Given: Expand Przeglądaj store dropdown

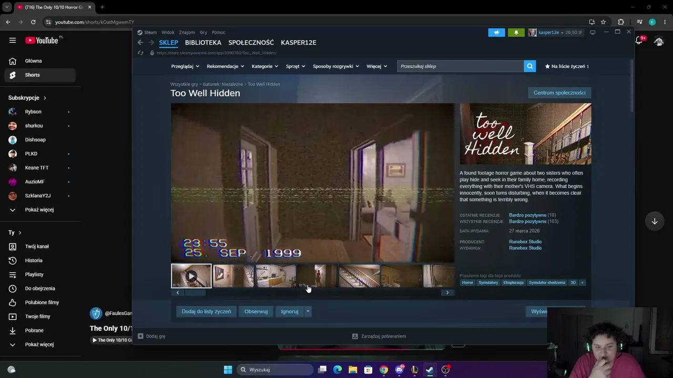Looking at the screenshot, I should click(x=185, y=66).
